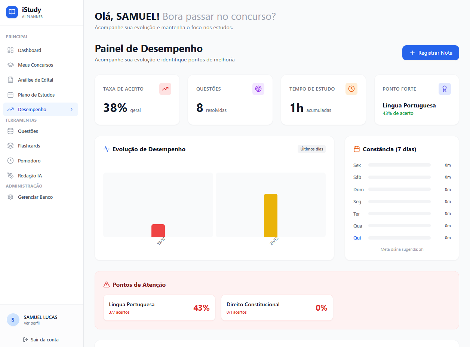Click the pulse icon beside Evolução de Desempenho
The image size is (470, 347).
coord(107,149)
